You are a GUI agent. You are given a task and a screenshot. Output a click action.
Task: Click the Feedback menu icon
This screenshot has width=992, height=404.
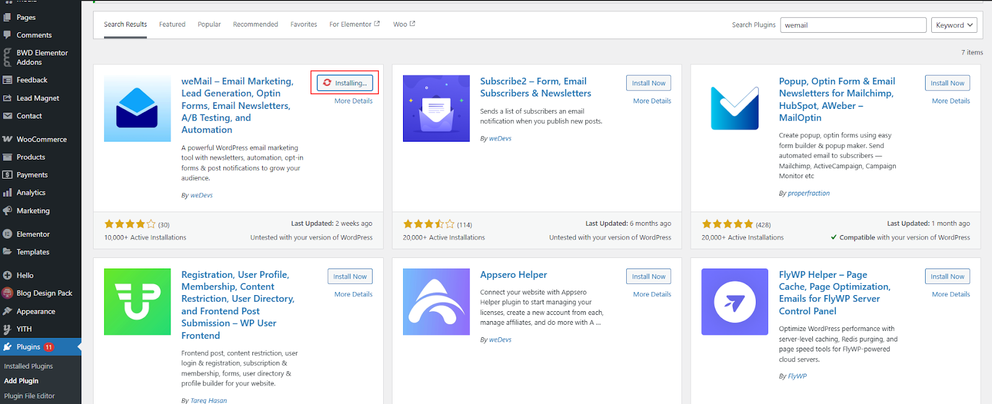click(x=7, y=80)
